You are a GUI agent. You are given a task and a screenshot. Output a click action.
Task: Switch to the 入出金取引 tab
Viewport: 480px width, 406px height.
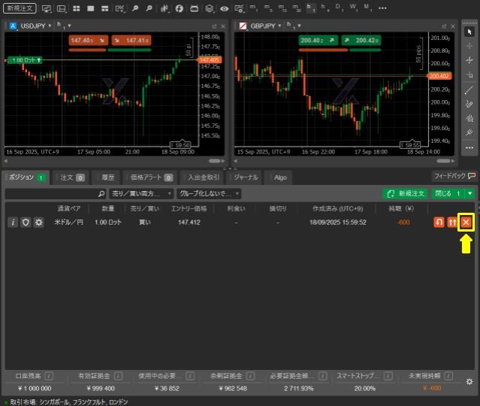click(x=203, y=177)
